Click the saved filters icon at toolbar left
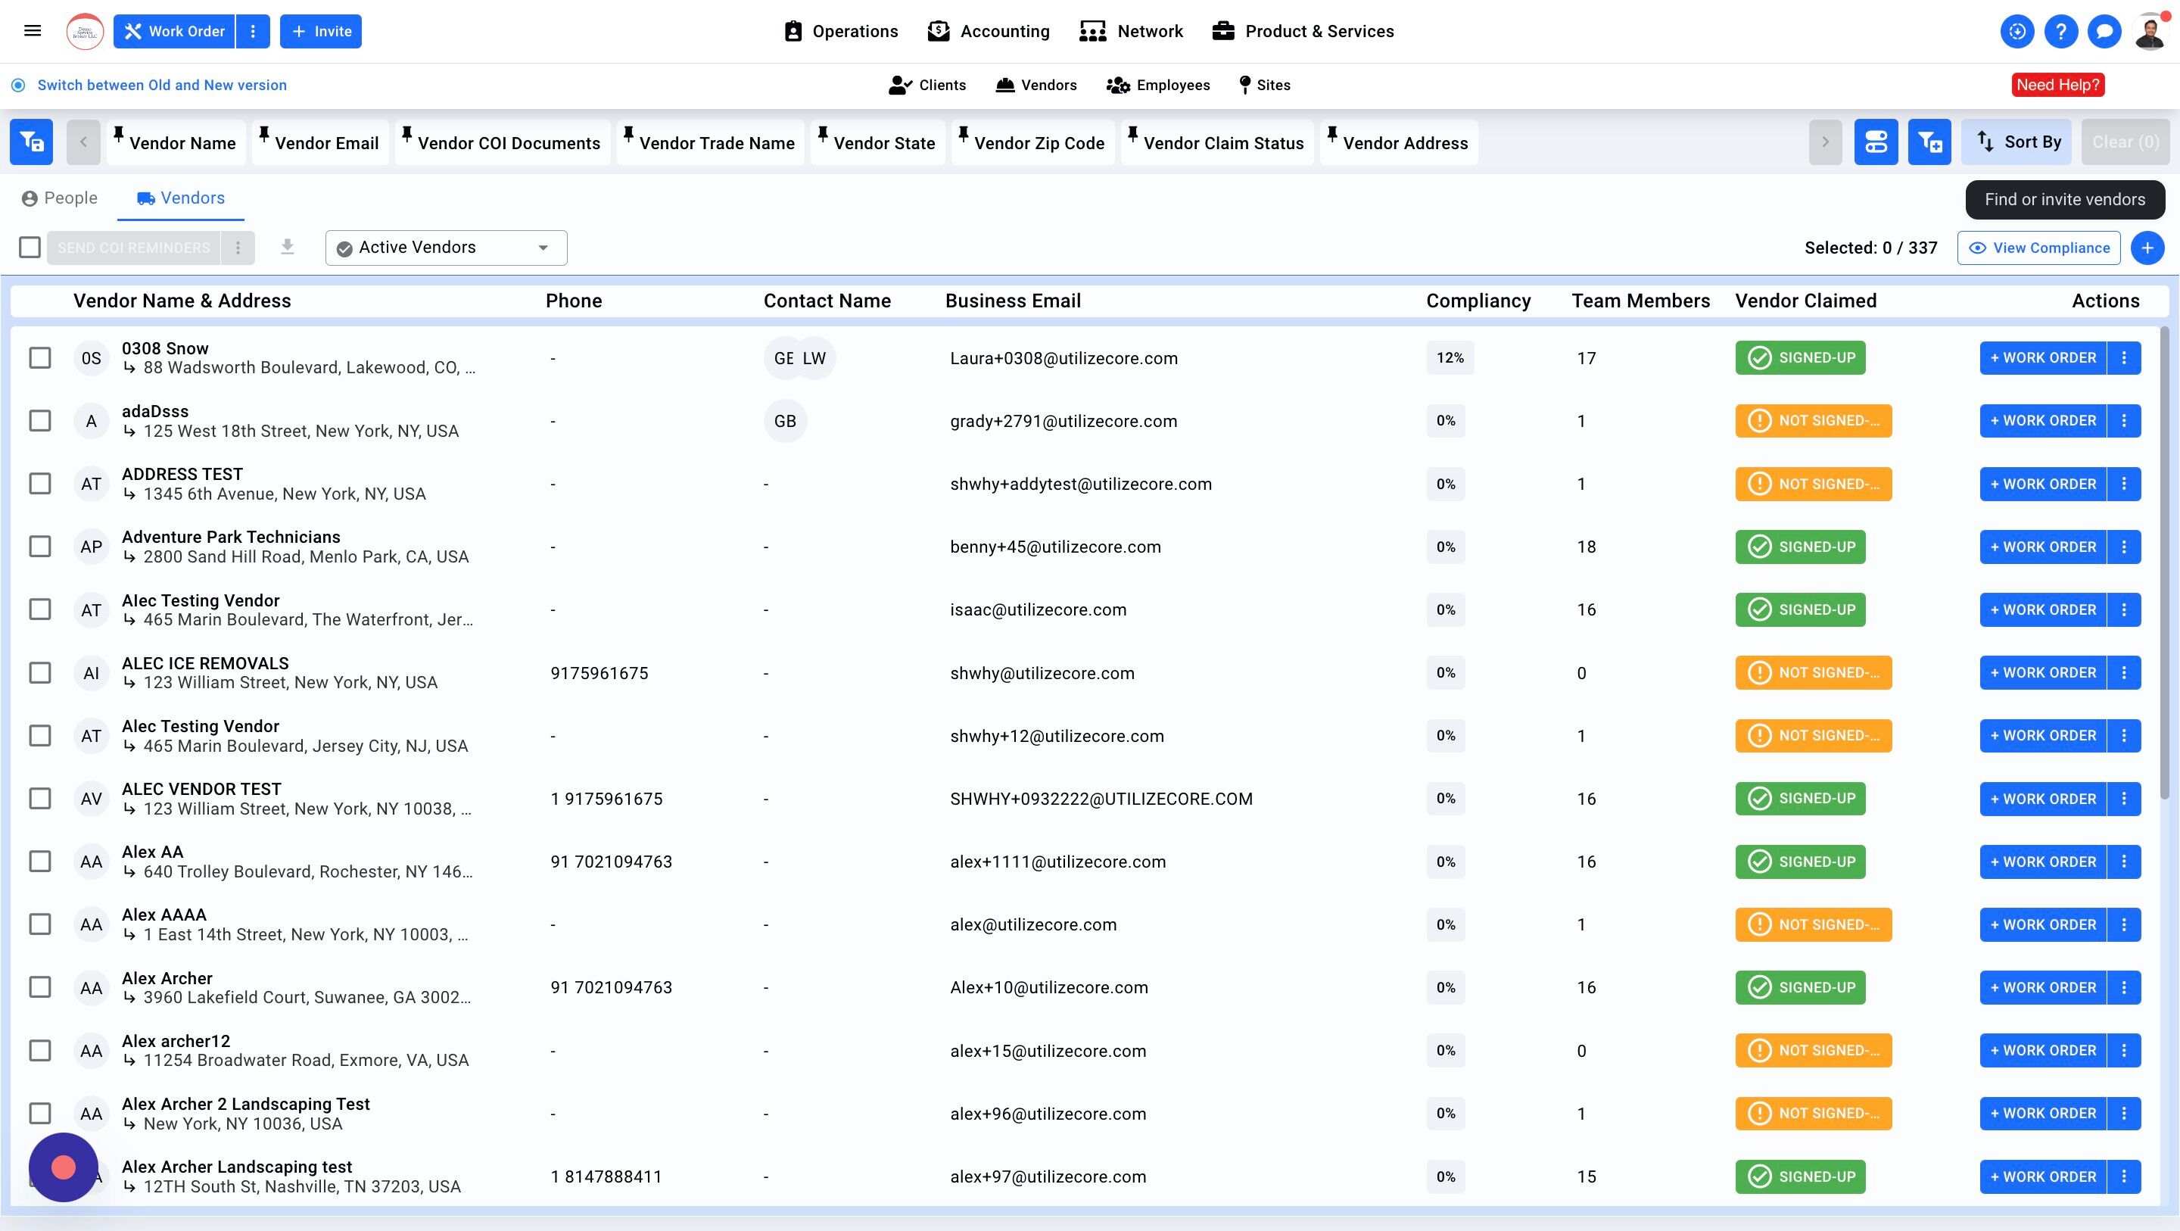 (31, 142)
